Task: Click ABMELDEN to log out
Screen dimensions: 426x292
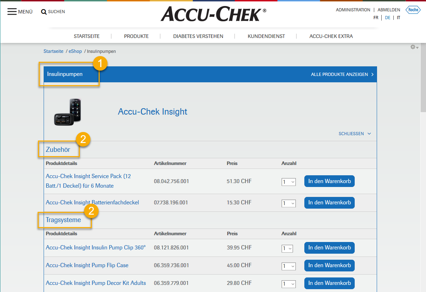Action: coord(389,10)
